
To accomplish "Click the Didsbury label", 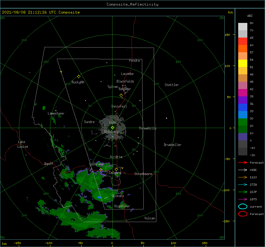I will click(x=111, y=132).
